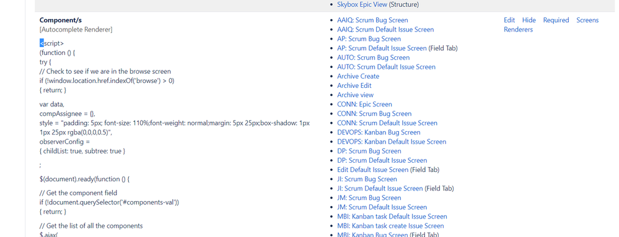Open DP: Scrum Default Issue Screen

coord(382,160)
